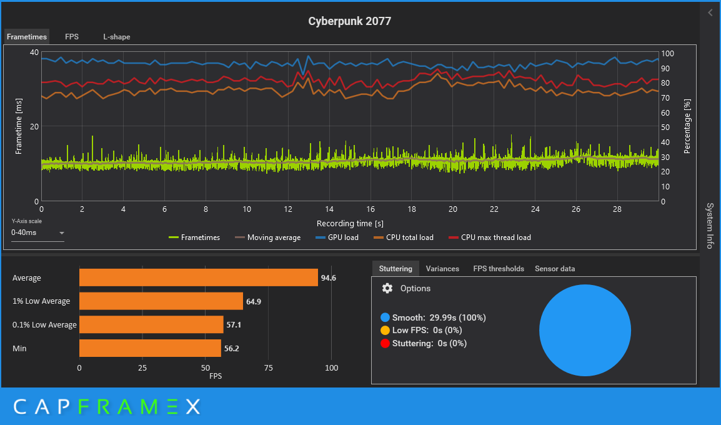Screen dimensions: 721x425
Task: Click the Average FPS bar
Action: [199, 278]
